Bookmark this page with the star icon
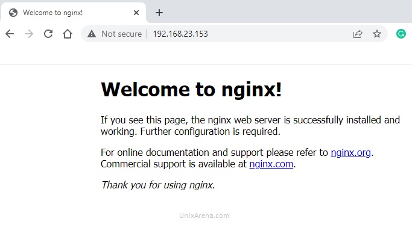Screen dimensions: 412x242 click(377, 34)
